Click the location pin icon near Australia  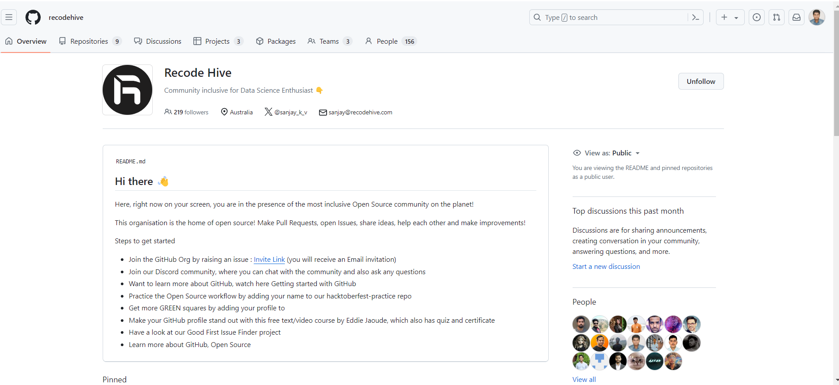point(224,112)
